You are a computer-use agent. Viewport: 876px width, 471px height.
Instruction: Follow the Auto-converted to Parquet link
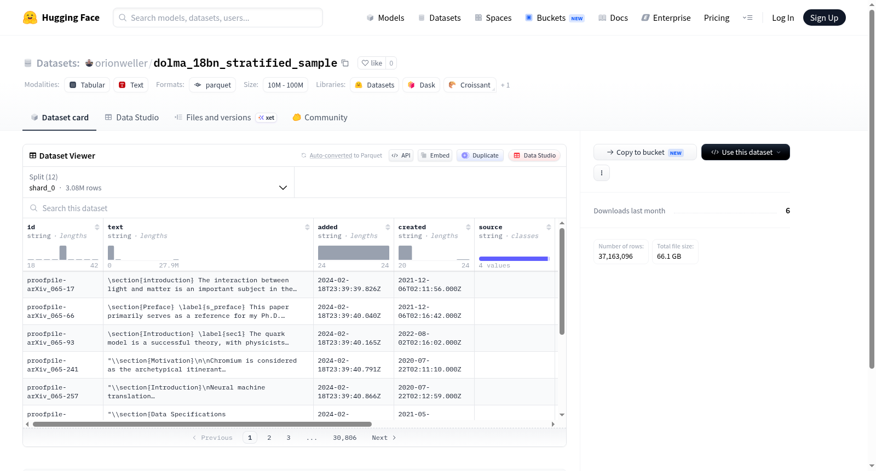[345, 155]
